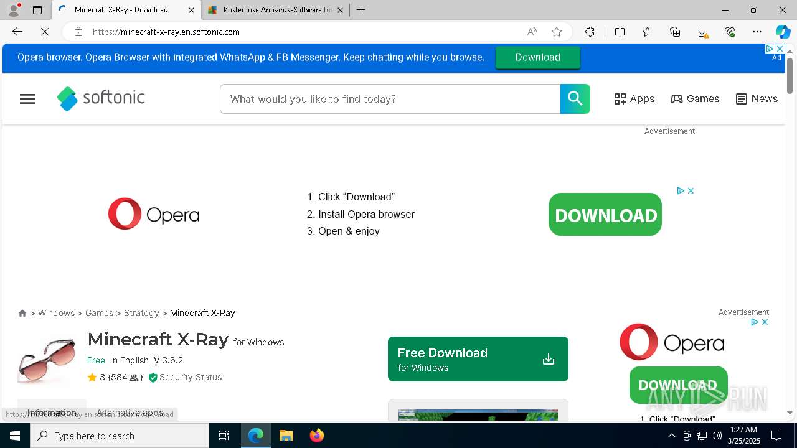
Task: Click the 3 star rating
Action: point(115,377)
